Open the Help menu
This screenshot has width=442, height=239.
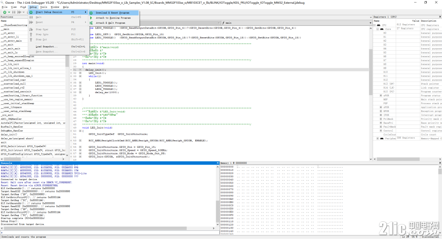pyautogui.click(x=65, y=7)
